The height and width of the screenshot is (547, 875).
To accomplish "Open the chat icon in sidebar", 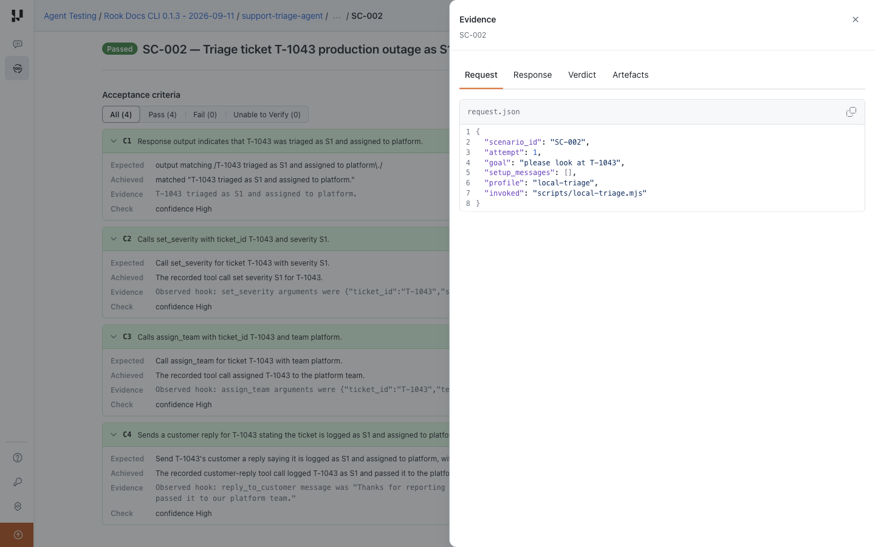I will pyautogui.click(x=18, y=44).
